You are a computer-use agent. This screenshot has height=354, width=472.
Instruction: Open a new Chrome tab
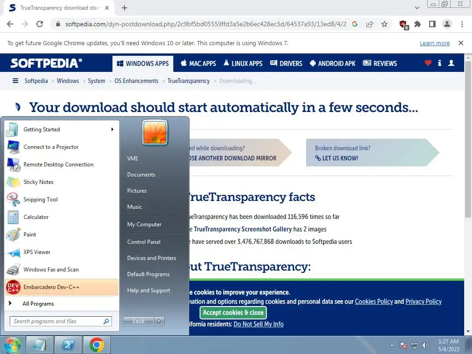tap(124, 8)
